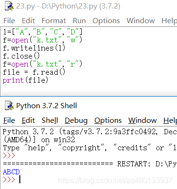
Task: Open the Edit menu in Python Shell
Action: (28, 120)
